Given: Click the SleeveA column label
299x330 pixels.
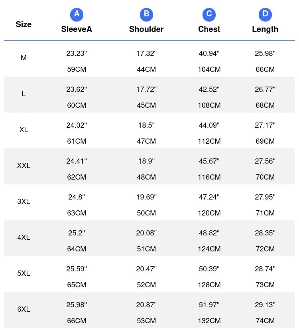Looking at the screenshot, I should click(x=77, y=29).
